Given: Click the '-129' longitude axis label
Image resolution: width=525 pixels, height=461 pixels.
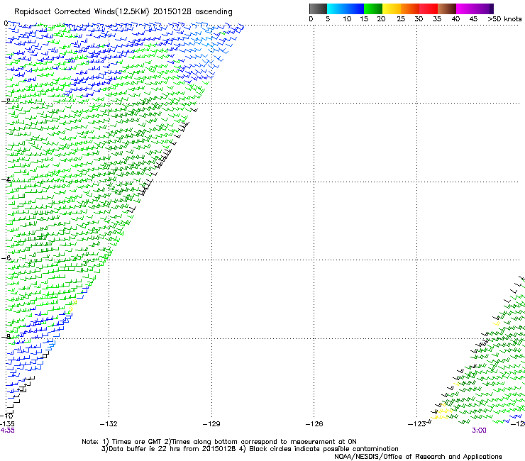Looking at the screenshot, I should click(211, 424).
